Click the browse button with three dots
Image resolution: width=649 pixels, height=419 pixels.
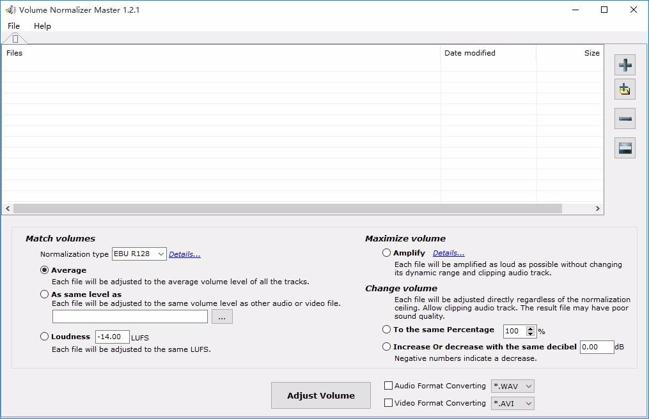[x=222, y=317]
